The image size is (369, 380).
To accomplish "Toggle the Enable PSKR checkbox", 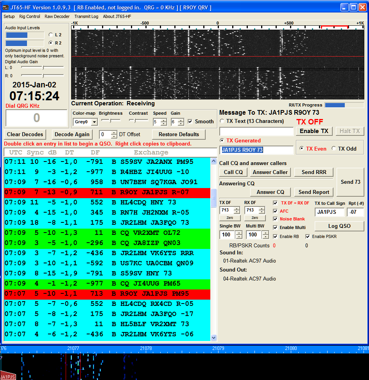I will click(308, 236).
